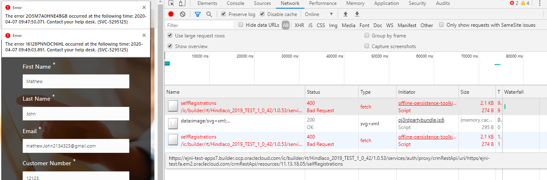Image resolution: width=547 pixels, height=180 pixels.
Task: Enable Hide data URLs checkbox
Action: pyautogui.click(x=241, y=25)
